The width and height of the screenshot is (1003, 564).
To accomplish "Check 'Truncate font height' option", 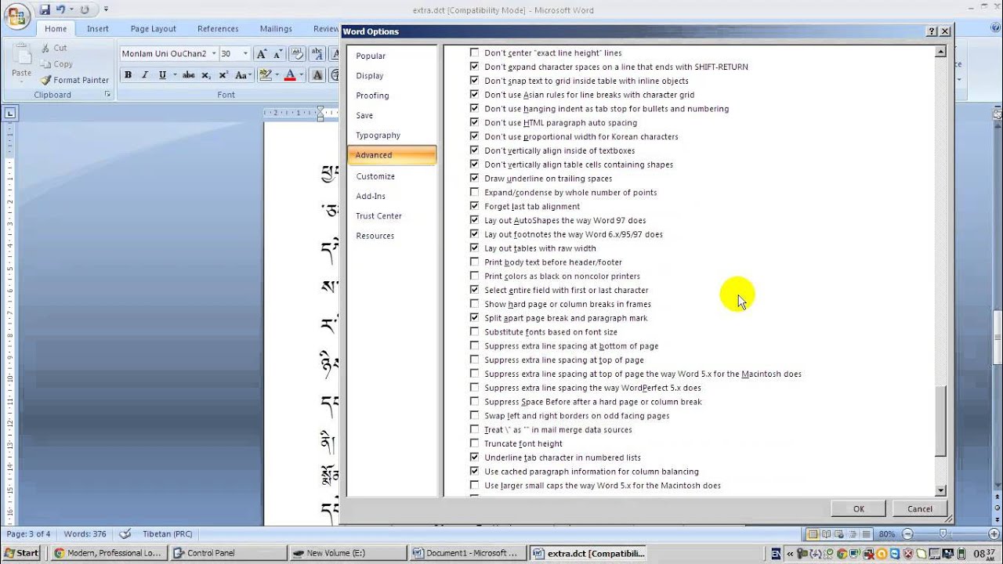I will [474, 443].
